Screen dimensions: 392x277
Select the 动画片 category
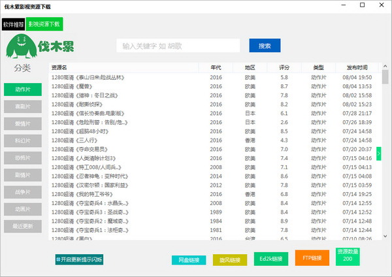click(x=23, y=209)
